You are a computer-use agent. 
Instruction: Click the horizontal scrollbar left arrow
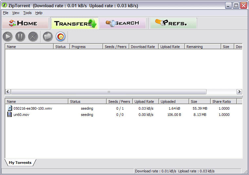[8, 92]
